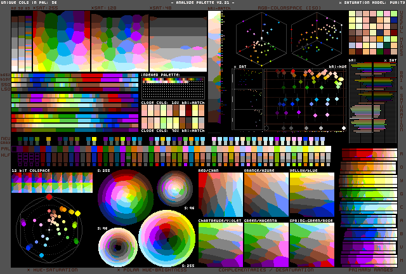Click the Red/Cyan complementary panel
Viewport: 406px width, 274px height.
pyautogui.click(x=221, y=195)
